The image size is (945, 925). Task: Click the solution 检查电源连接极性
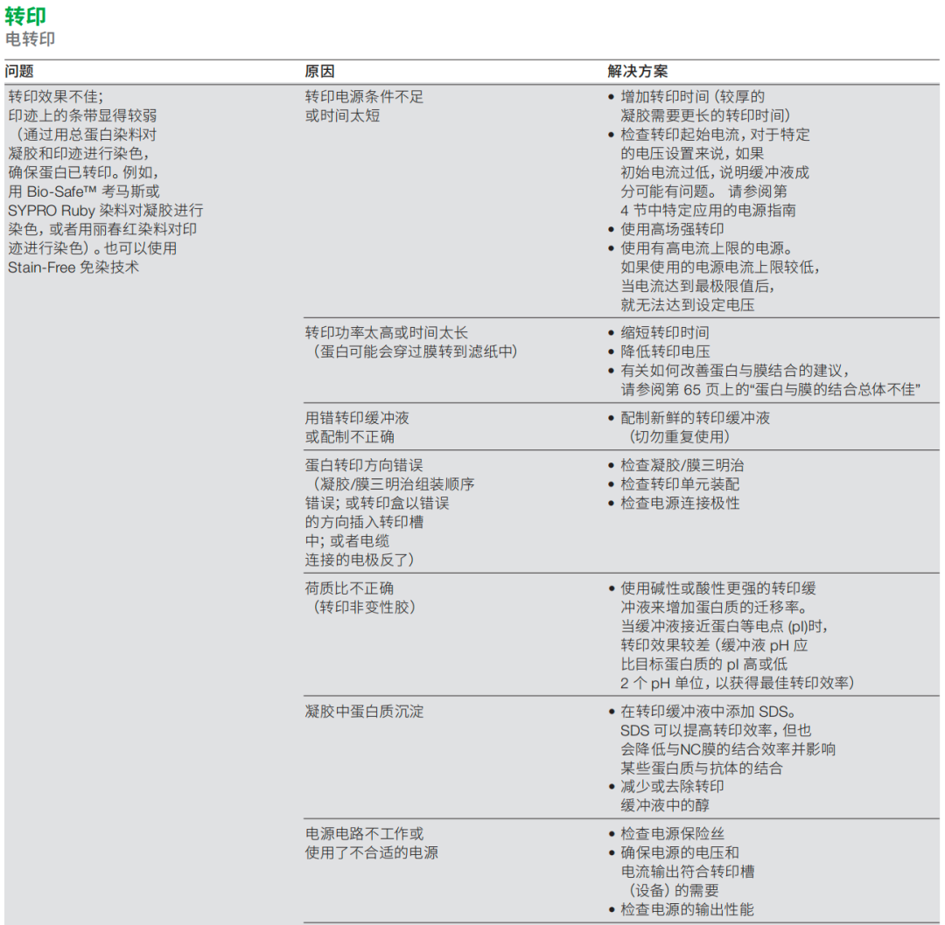point(680,504)
